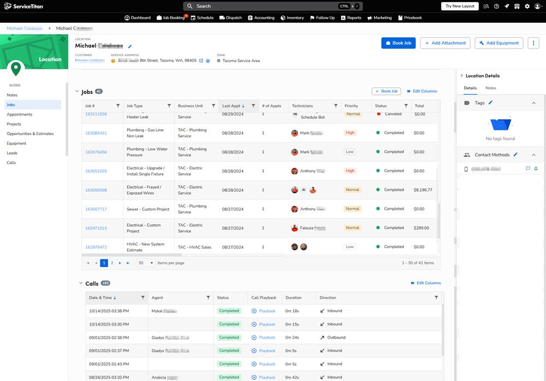The width and height of the screenshot is (546, 381).
Task: Click the blue Book Job button
Action: click(398, 43)
